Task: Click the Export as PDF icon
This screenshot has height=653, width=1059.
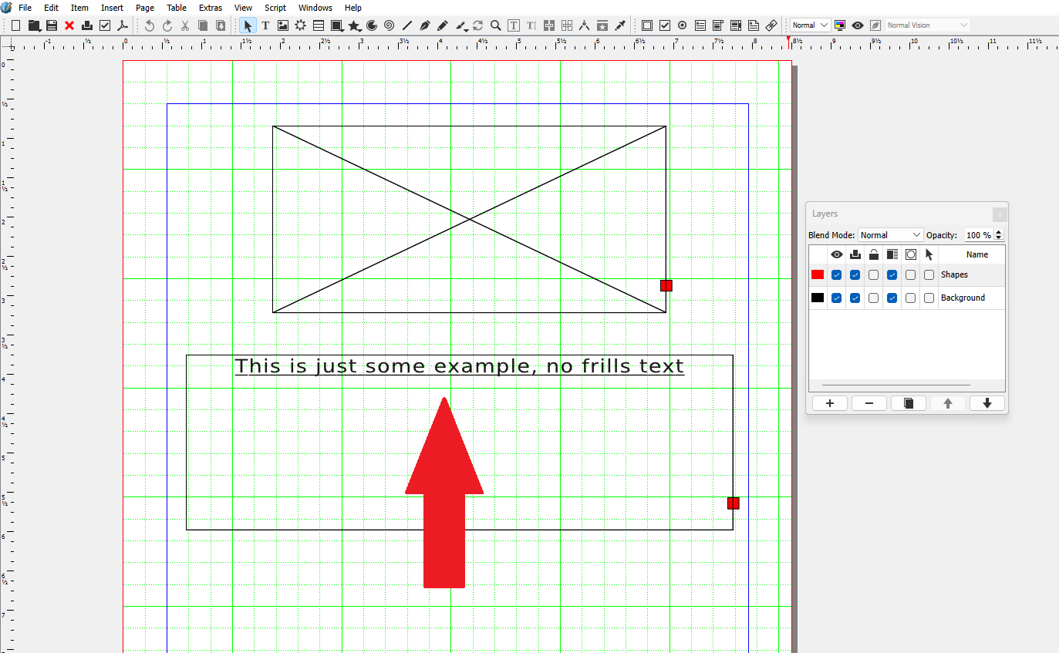Action: [x=122, y=25]
